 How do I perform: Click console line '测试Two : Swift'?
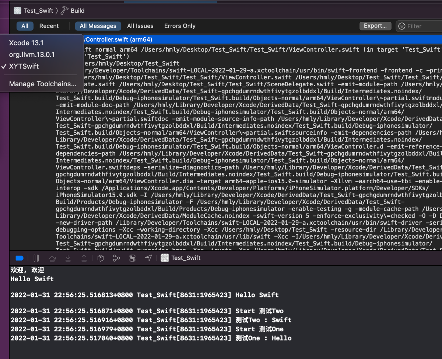point(151,320)
